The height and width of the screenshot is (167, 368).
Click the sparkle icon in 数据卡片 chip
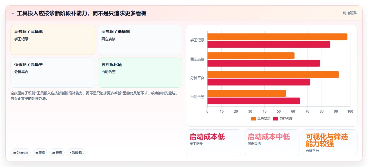(70, 152)
